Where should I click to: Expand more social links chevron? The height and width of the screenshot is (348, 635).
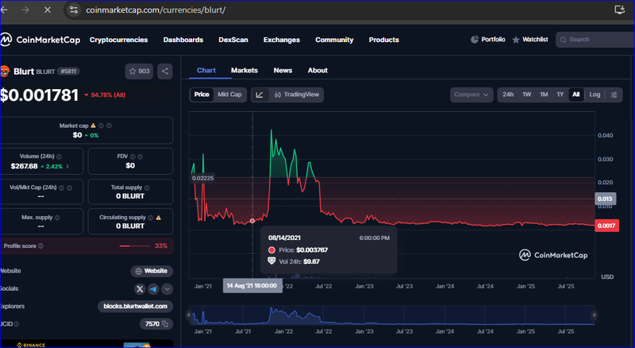[166, 288]
